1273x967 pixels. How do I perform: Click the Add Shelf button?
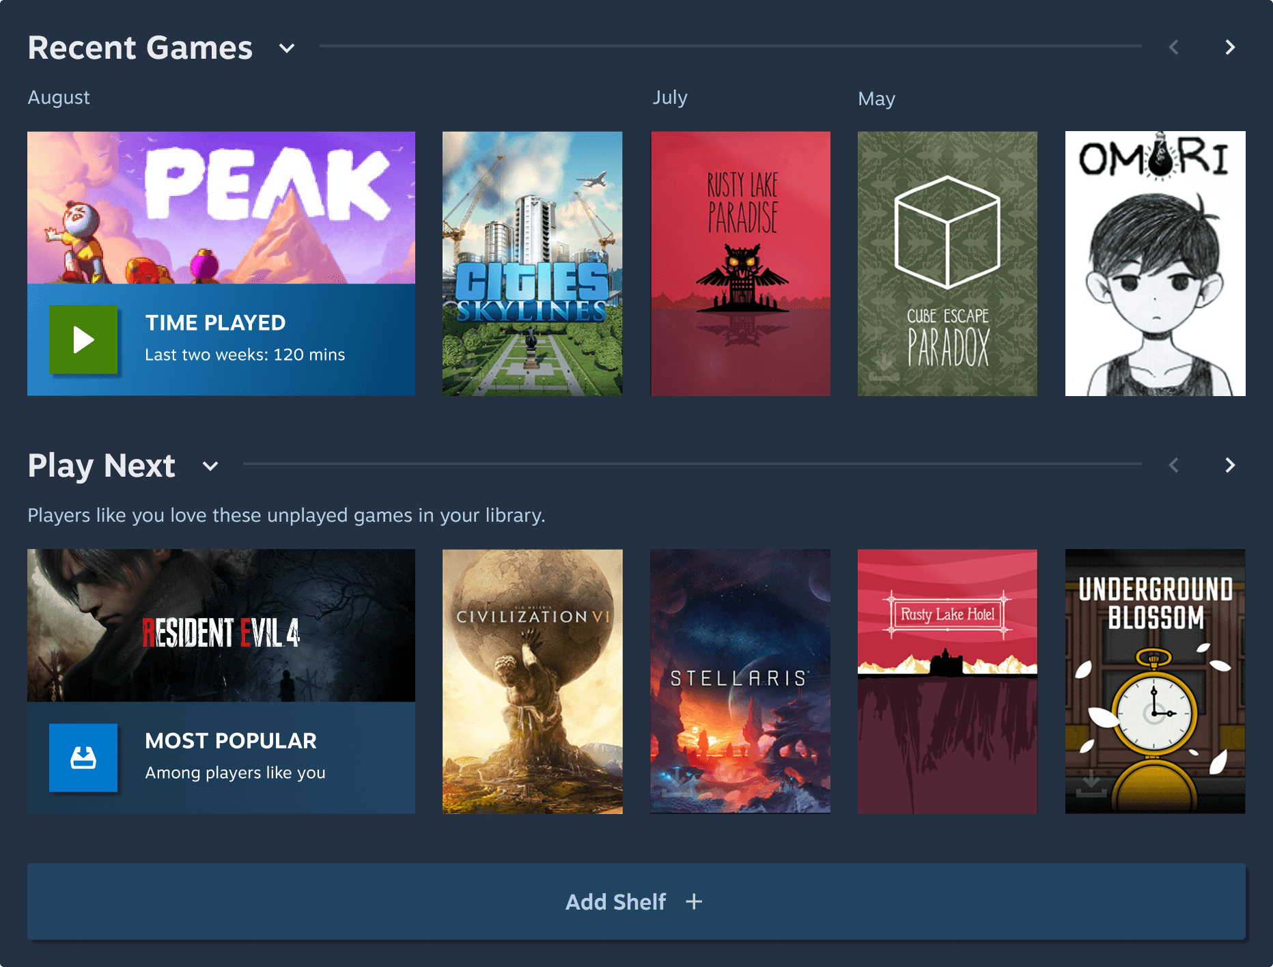(x=636, y=901)
